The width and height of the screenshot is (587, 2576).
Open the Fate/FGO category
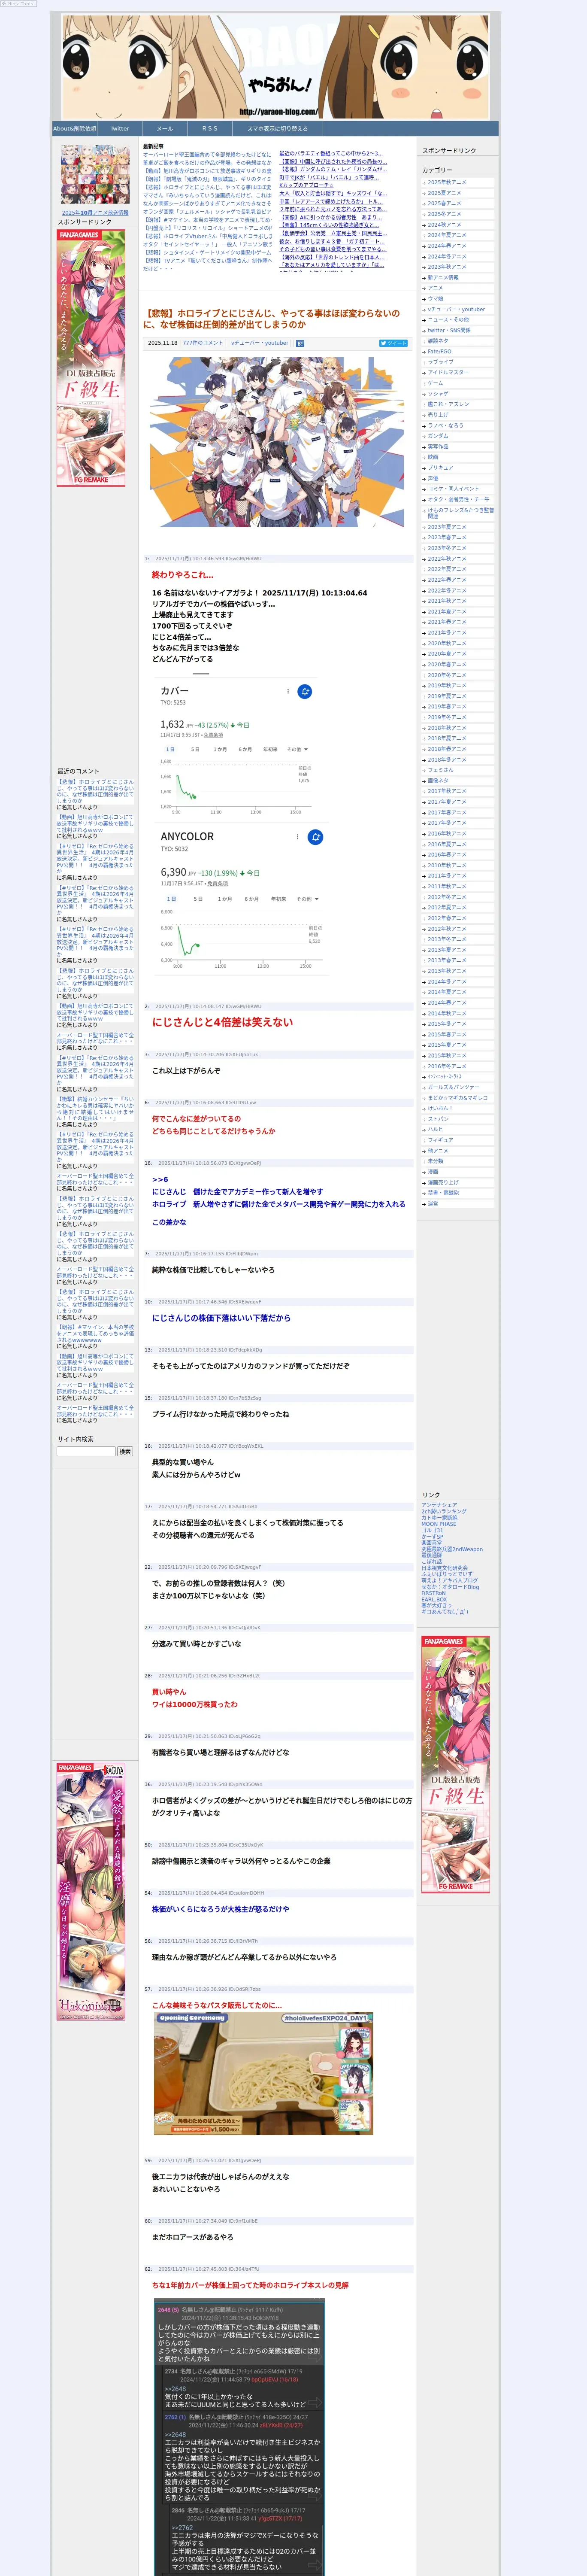coord(440,351)
